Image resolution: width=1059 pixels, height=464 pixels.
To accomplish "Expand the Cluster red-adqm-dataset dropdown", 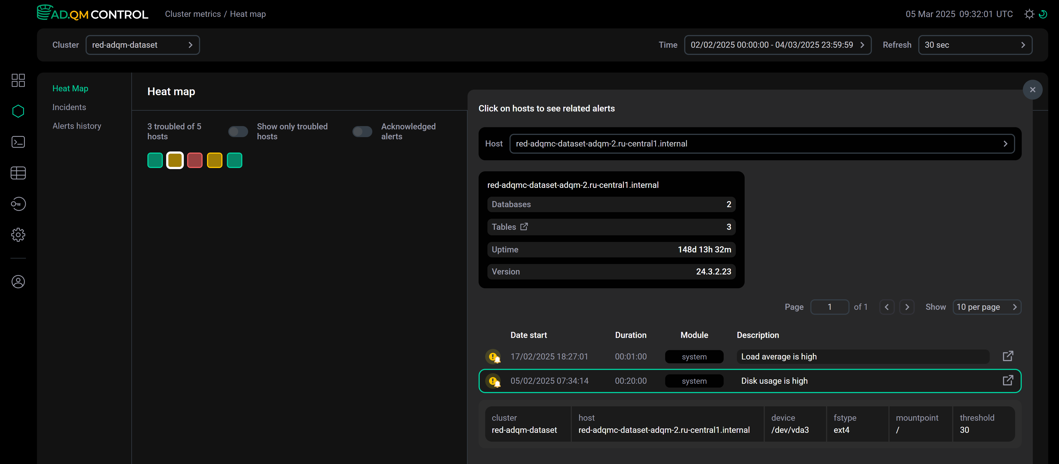I will [142, 45].
